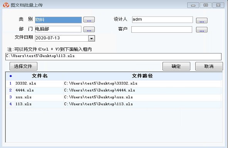Image resolution: width=228 pixels, height=148 pixels.
Task: Cancel with the 取消 button
Action: 209,66
